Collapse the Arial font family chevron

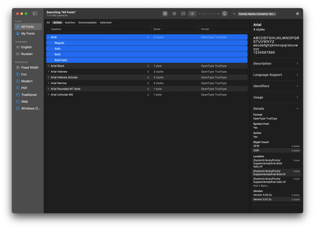pos(49,37)
